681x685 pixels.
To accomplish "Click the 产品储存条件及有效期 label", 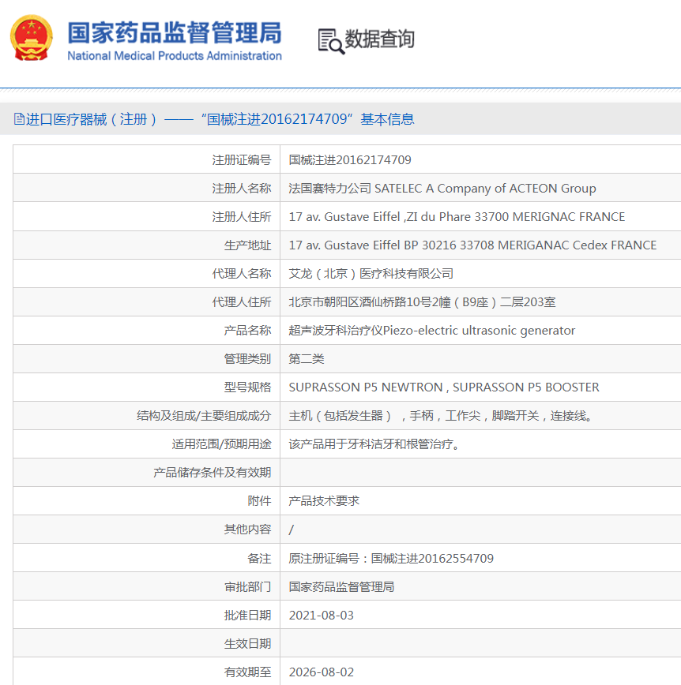I will (213, 472).
